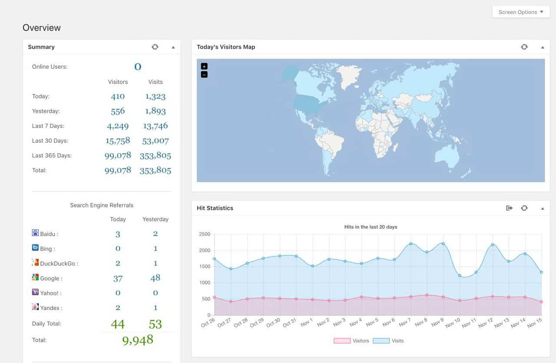The width and height of the screenshot is (556, 363).
Task: Click the Hit Statistics panel title
Action: coord(215,208)
